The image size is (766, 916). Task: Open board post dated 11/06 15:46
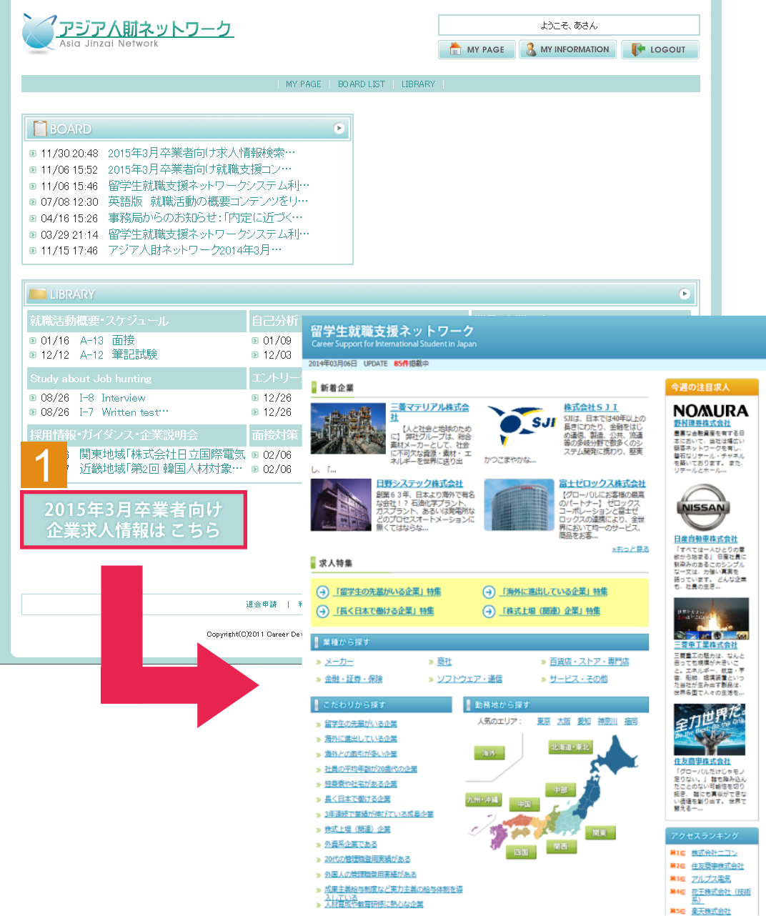coord(209,186)
